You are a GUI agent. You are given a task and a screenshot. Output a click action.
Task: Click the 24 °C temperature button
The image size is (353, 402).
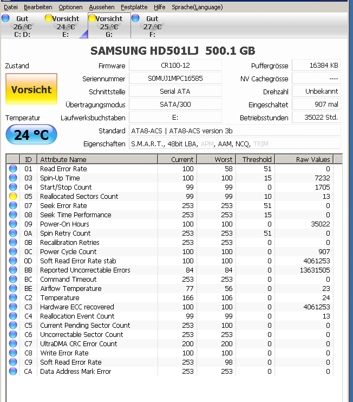[x=31, y=134]
